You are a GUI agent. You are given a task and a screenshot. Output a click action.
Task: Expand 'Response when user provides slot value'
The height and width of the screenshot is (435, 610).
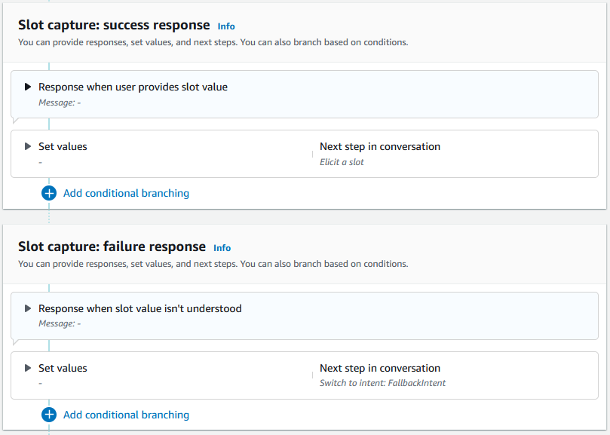(28, 87)
